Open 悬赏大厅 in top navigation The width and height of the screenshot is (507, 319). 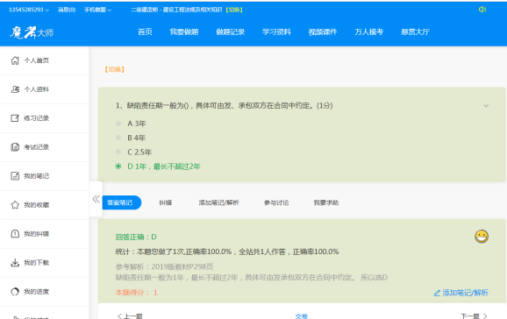click(x=415, y=32)
